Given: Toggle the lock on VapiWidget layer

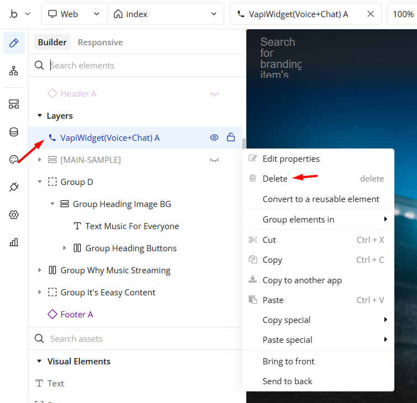Looking at the screenshot, I should click(x=231, y=137).
